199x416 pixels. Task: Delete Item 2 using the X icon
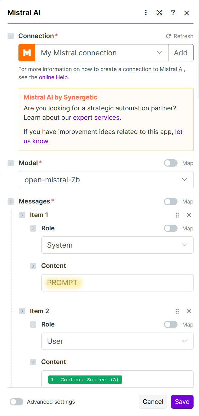[189, 311]
